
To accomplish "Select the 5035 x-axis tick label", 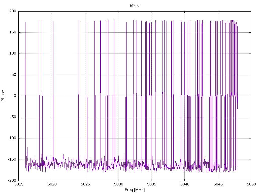I will 151,184.
